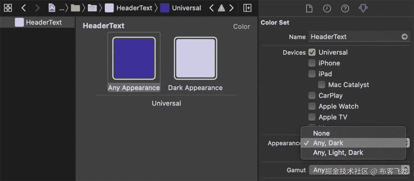Show the History inspector
Screen dimensions: 414x181
click(327, 8)
